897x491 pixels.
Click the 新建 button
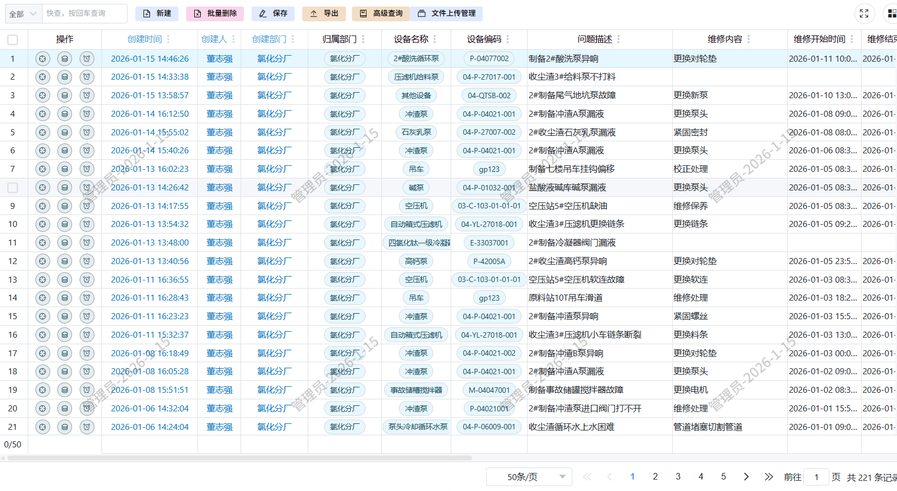coord(157,14)
